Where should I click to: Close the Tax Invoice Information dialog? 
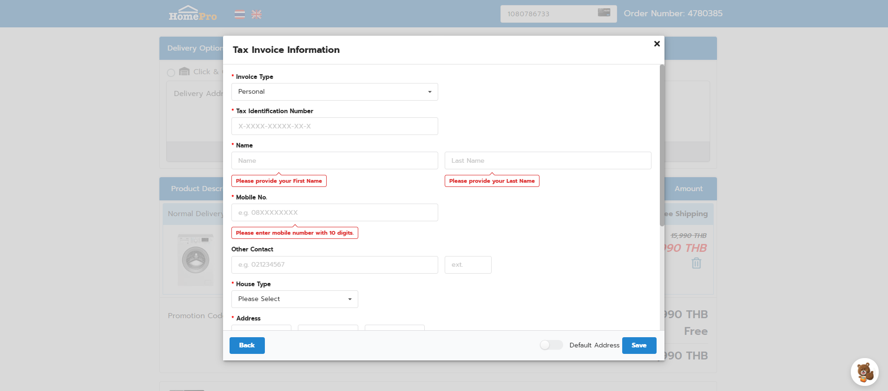[657, 44]
